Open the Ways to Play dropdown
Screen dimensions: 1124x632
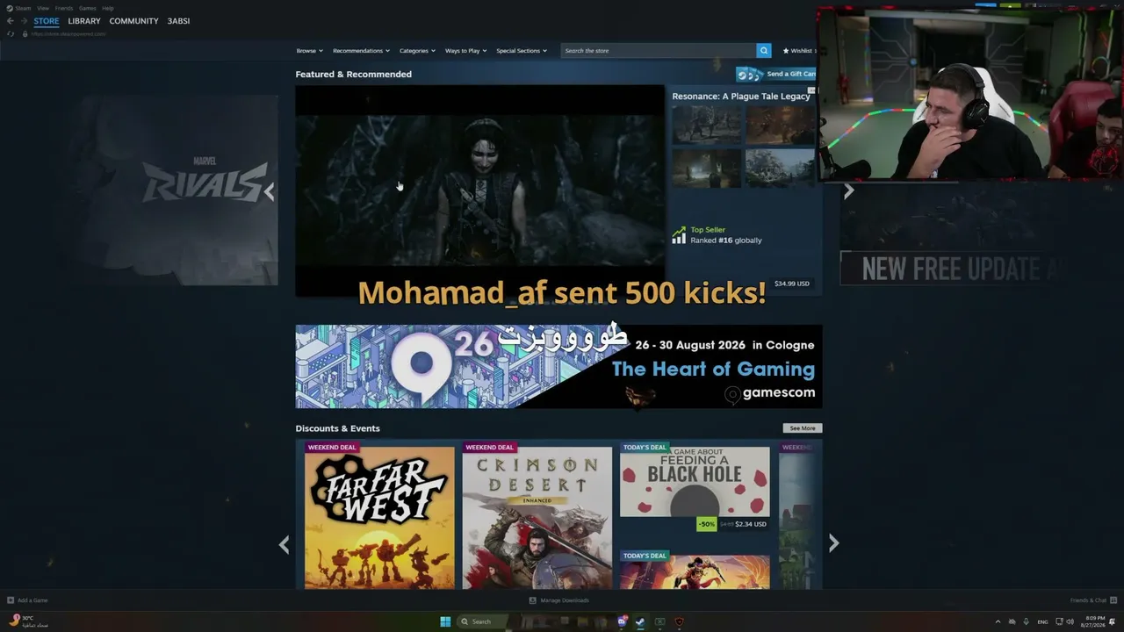pos(465,51)
